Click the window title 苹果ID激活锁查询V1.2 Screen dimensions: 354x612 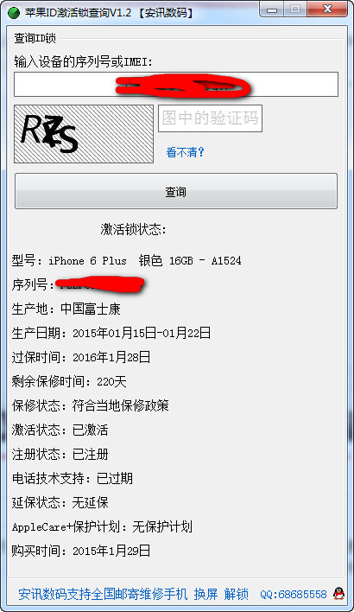(x=78, y=13)
